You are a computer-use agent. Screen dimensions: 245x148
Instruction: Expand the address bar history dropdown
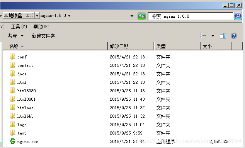click(x=132, y=16)
